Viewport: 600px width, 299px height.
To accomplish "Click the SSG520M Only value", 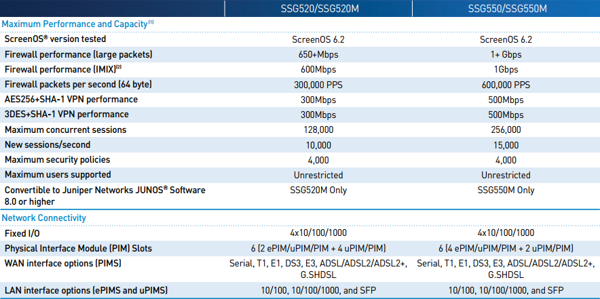I will tap(318, 191).
